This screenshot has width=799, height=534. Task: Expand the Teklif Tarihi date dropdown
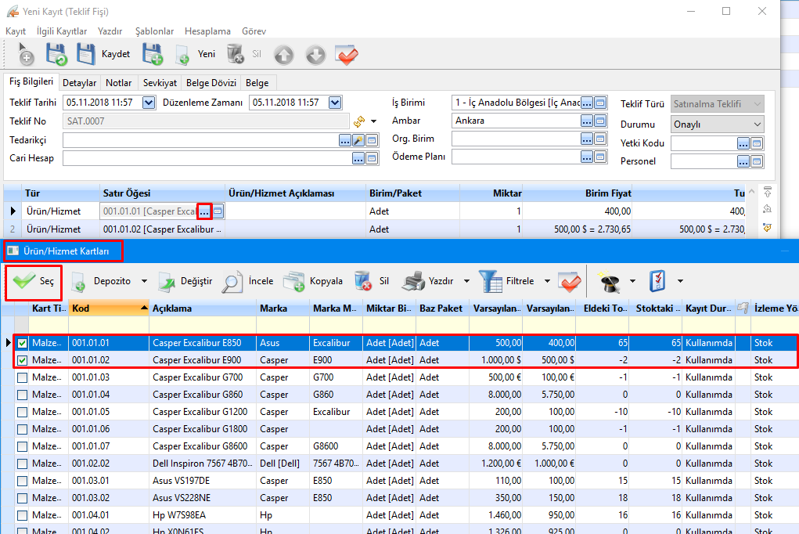148,103
